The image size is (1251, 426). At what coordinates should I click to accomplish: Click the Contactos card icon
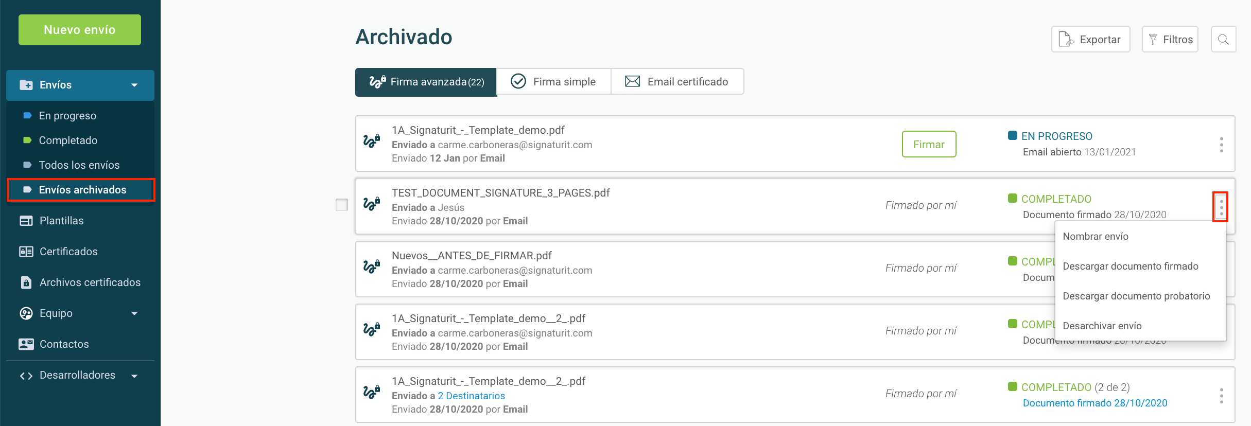[26, 344]
